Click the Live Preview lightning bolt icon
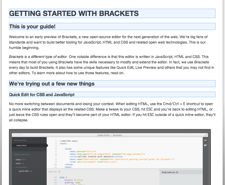The image size is (225, 185). [205, 140]
